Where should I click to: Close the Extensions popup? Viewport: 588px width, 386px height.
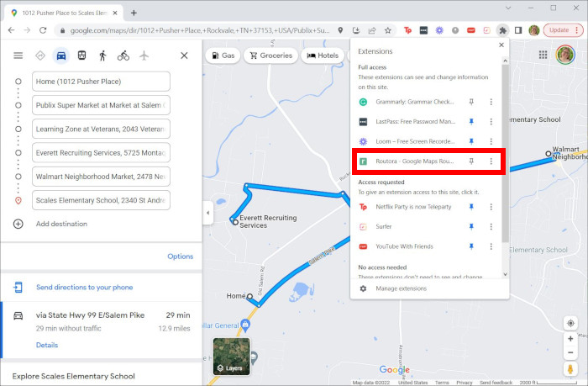[501, 45]
